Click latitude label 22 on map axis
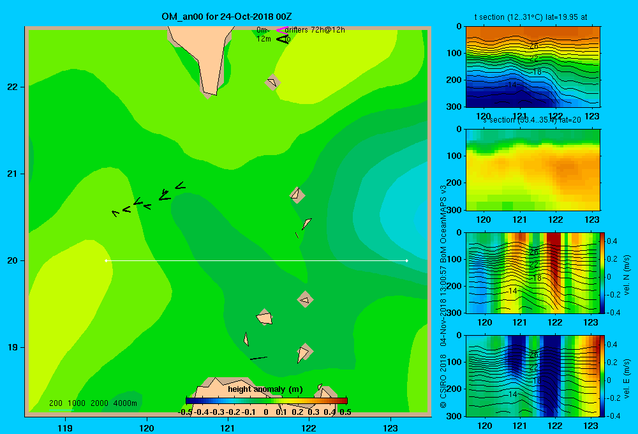Image resolution: width=638 pixels, height=434 pixels. 12,87
